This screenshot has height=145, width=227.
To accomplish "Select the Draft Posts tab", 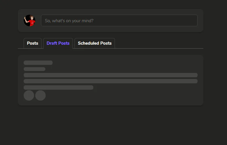I will (x=58, y=43).
